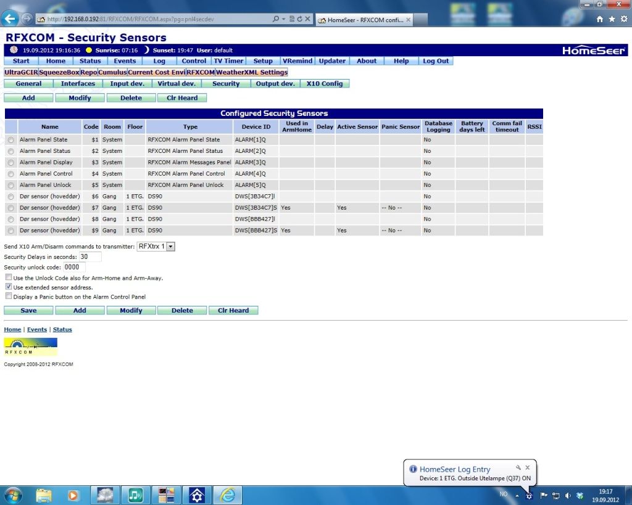Refresh the page with the reload icon
This screenshot has height=505, width=632.
[299, 19]
